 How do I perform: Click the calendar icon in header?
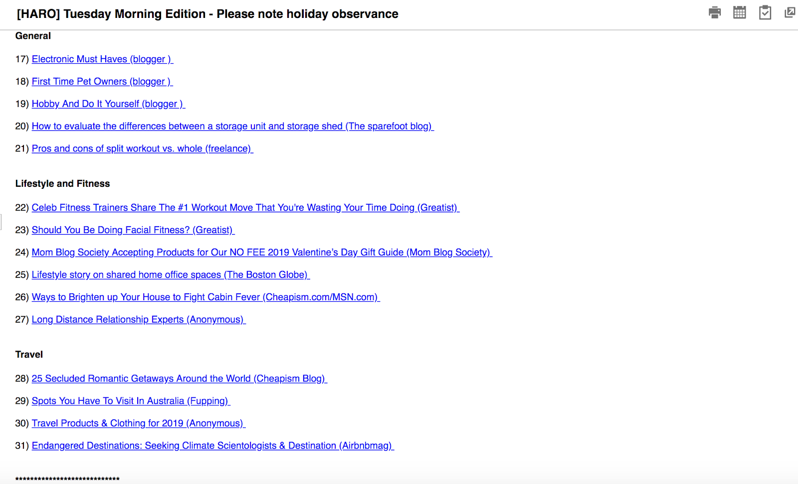tap(740, 12)
